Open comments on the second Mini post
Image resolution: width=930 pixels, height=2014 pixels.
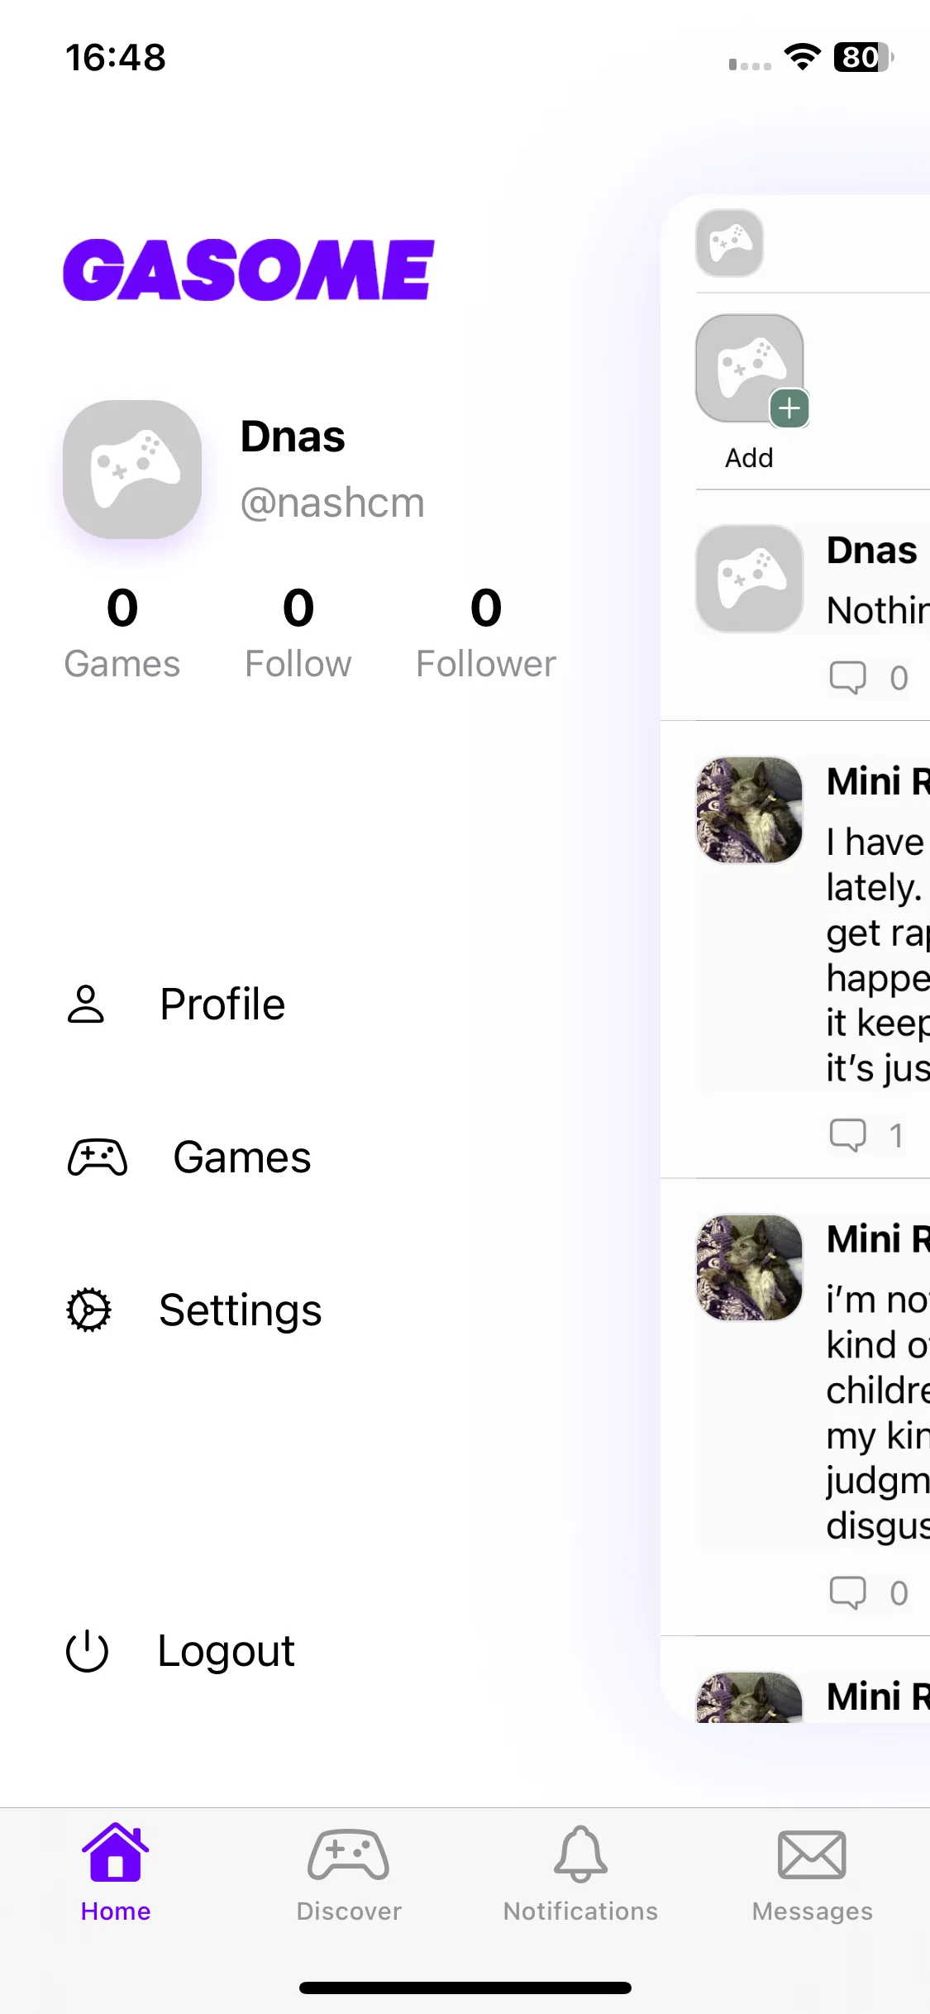[847, 1592]
